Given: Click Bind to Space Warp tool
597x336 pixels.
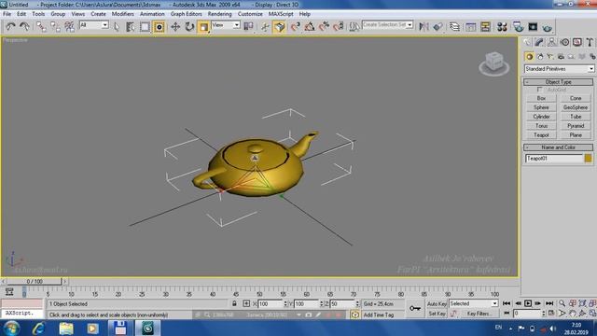Looking at the screenshot, I should pyautogui.click(x=69, y=26).
